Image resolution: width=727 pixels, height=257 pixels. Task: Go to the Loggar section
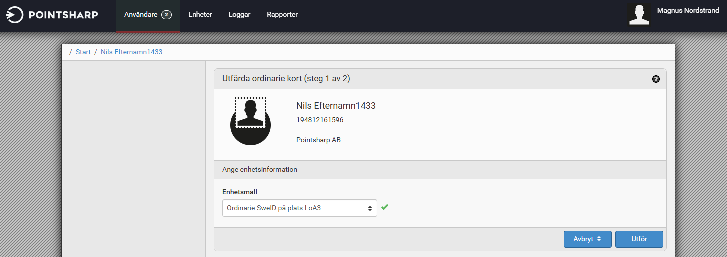[x=239, y=15]
